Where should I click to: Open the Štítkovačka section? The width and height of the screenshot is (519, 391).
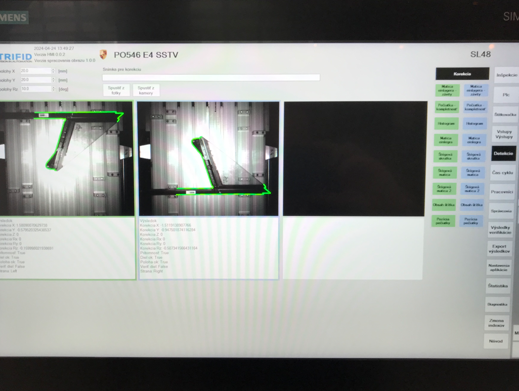[505, 115]
